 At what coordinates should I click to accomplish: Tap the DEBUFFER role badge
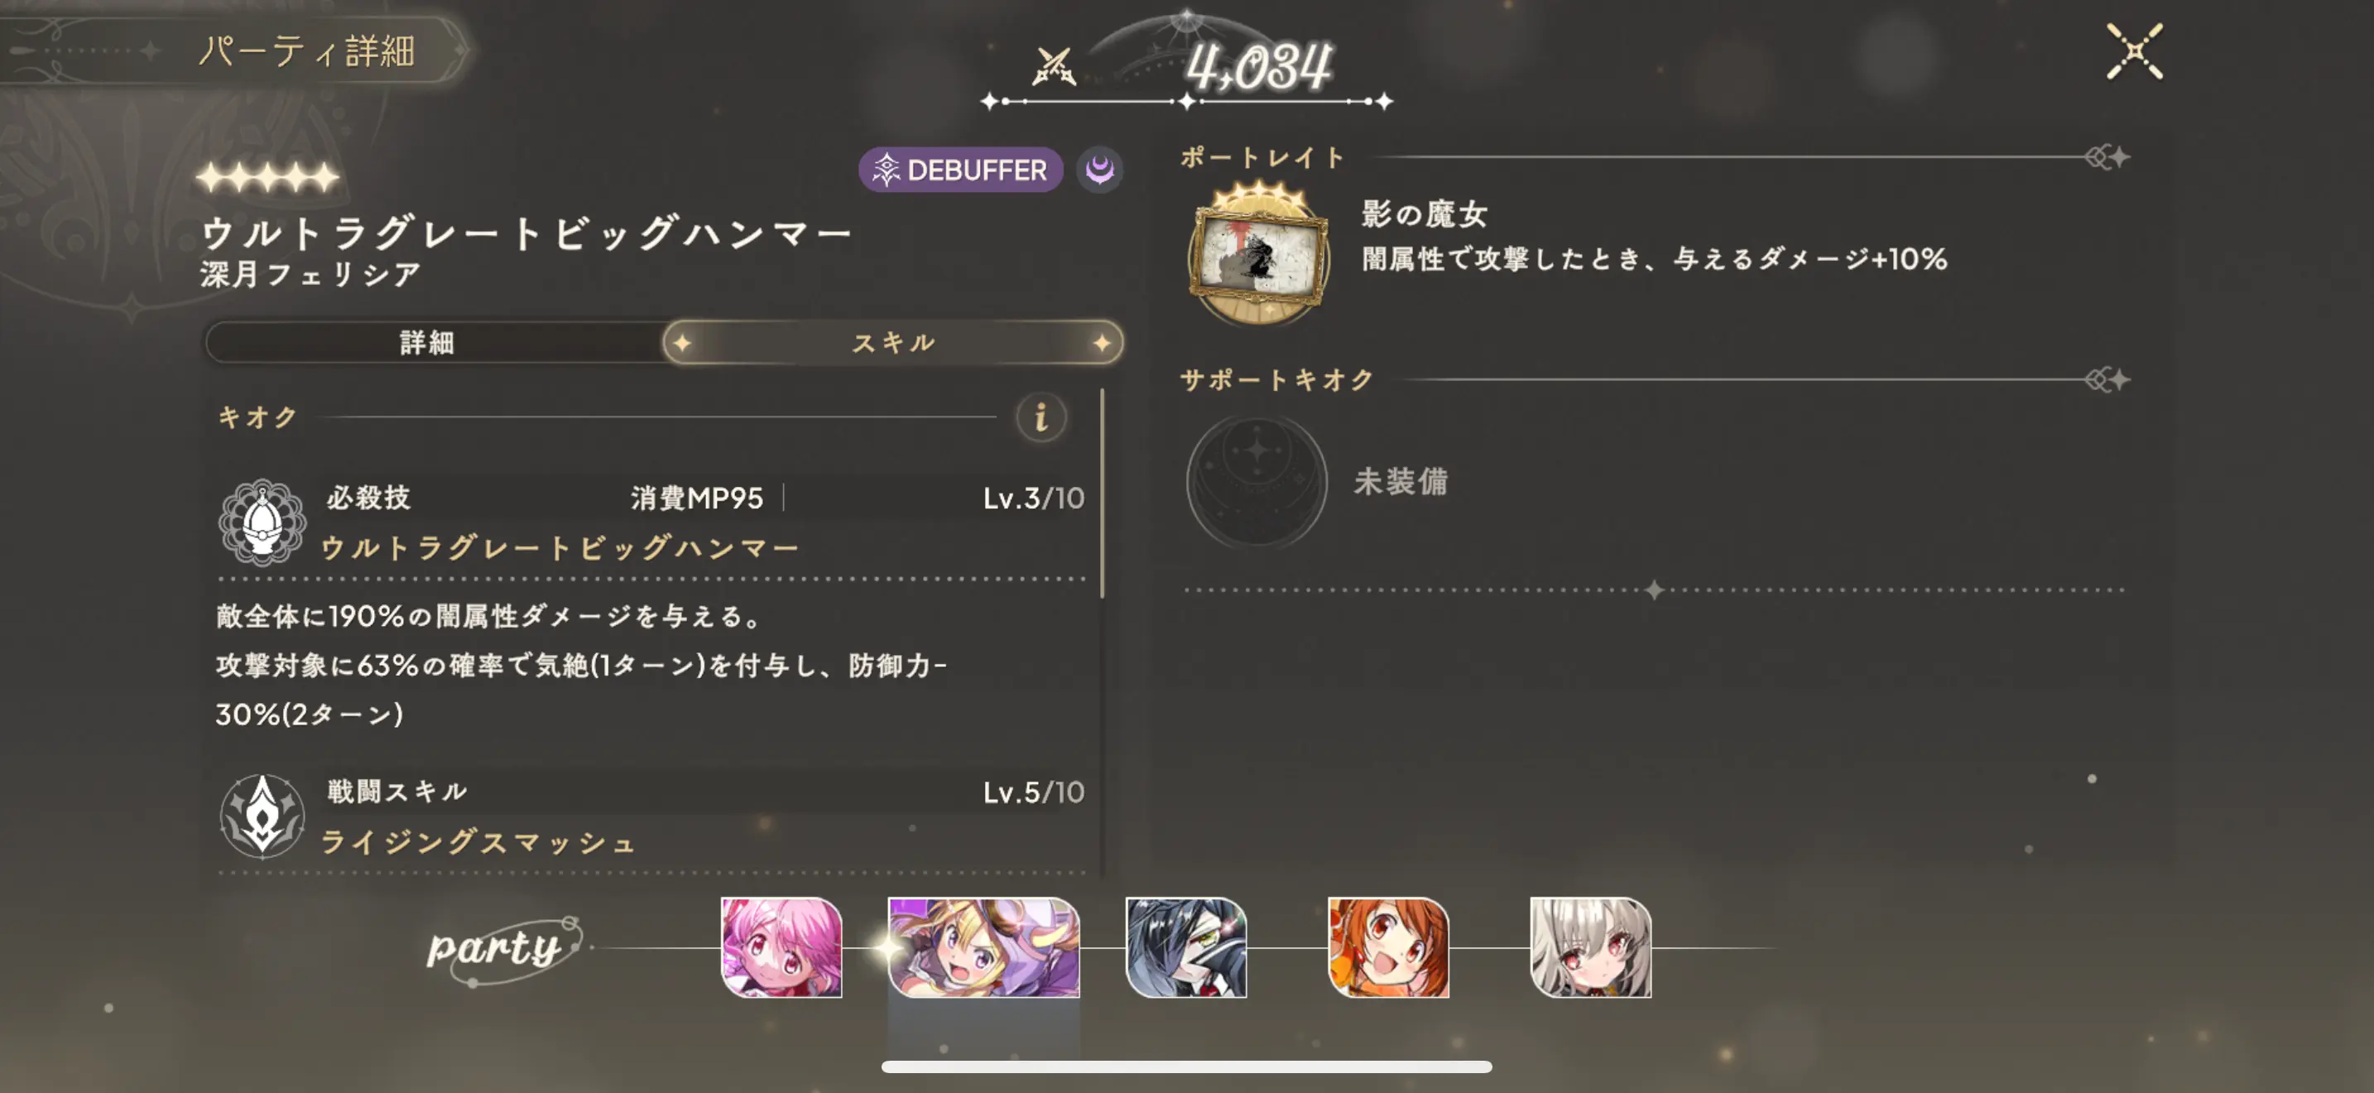click(x=960, y=170)
